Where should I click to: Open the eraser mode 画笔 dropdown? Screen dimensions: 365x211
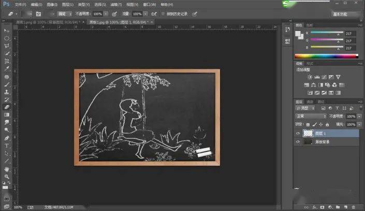[65, 14]
